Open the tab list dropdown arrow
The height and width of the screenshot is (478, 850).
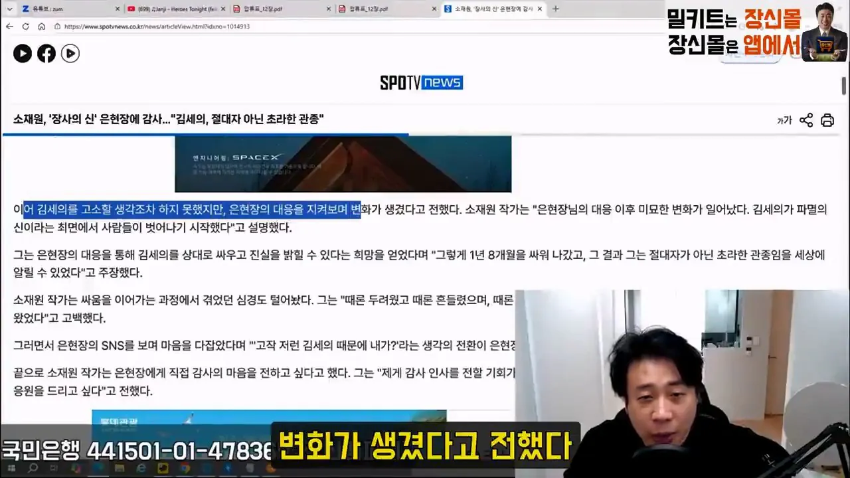9,9
